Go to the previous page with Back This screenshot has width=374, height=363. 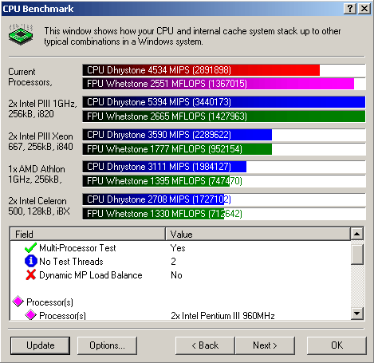click(205, 345)
